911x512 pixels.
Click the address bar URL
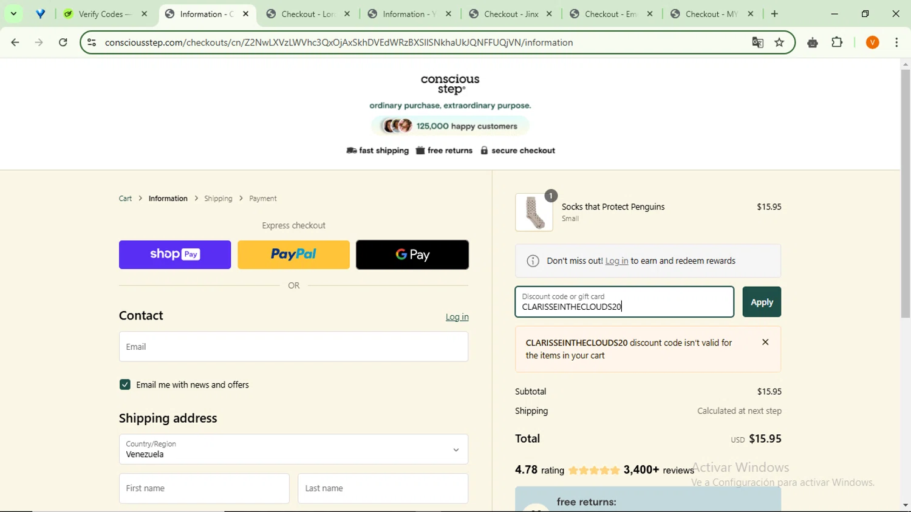(x=339, y=43)
